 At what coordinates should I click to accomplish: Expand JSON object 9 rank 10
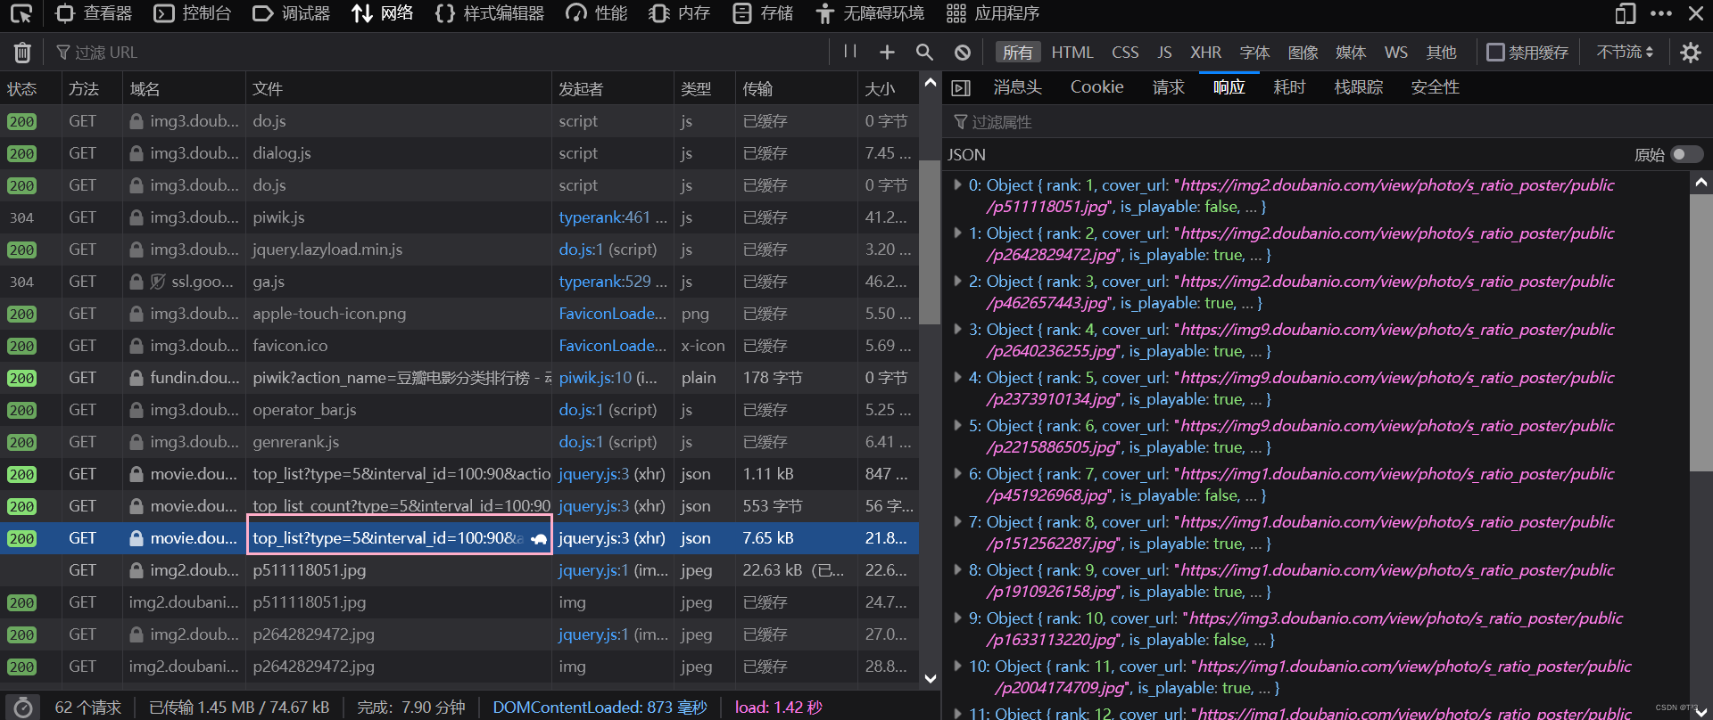coord(957,618)
